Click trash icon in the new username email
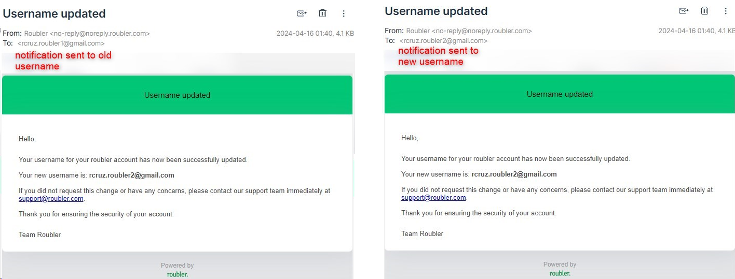The image size is (735, 279). tap(704, 11)
